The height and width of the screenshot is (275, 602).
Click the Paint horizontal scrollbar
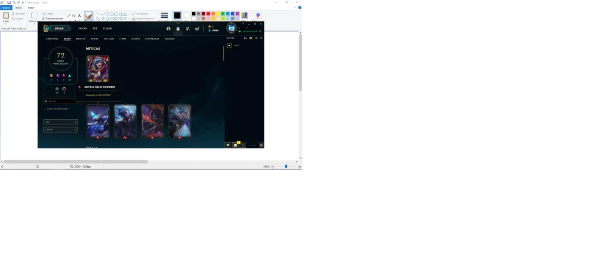76,162
